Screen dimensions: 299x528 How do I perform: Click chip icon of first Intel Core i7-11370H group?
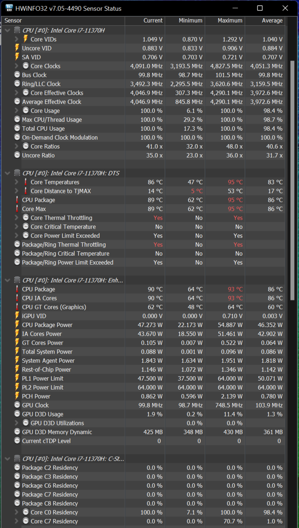pos(17,30)
